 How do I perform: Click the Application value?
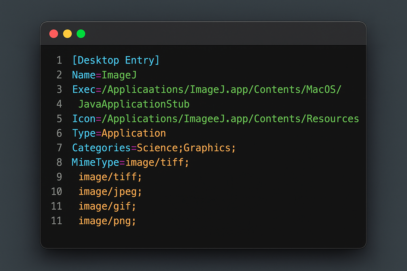tap(134, 133)
